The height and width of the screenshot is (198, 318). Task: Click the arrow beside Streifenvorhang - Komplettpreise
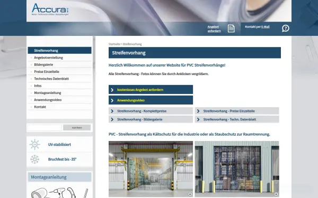112,111
